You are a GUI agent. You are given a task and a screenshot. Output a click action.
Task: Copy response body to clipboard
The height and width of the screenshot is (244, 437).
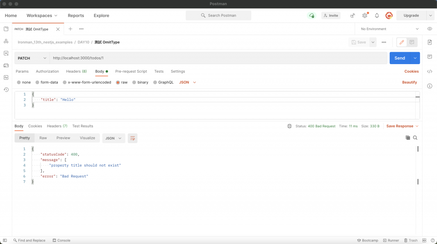click(408, 138)
